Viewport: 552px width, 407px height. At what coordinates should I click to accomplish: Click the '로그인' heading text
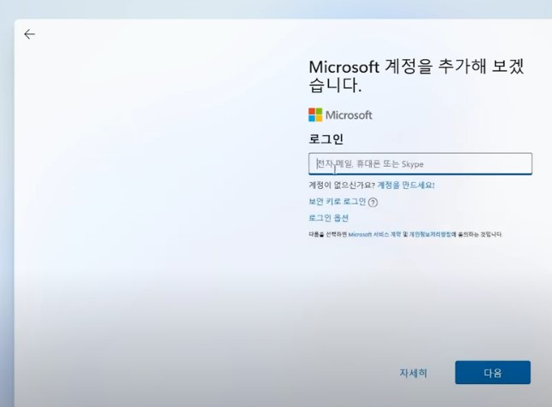tap(326, 139)
